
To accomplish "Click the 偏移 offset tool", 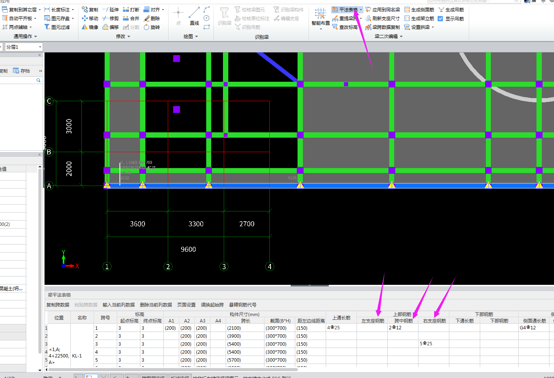I will click(111, 27).
